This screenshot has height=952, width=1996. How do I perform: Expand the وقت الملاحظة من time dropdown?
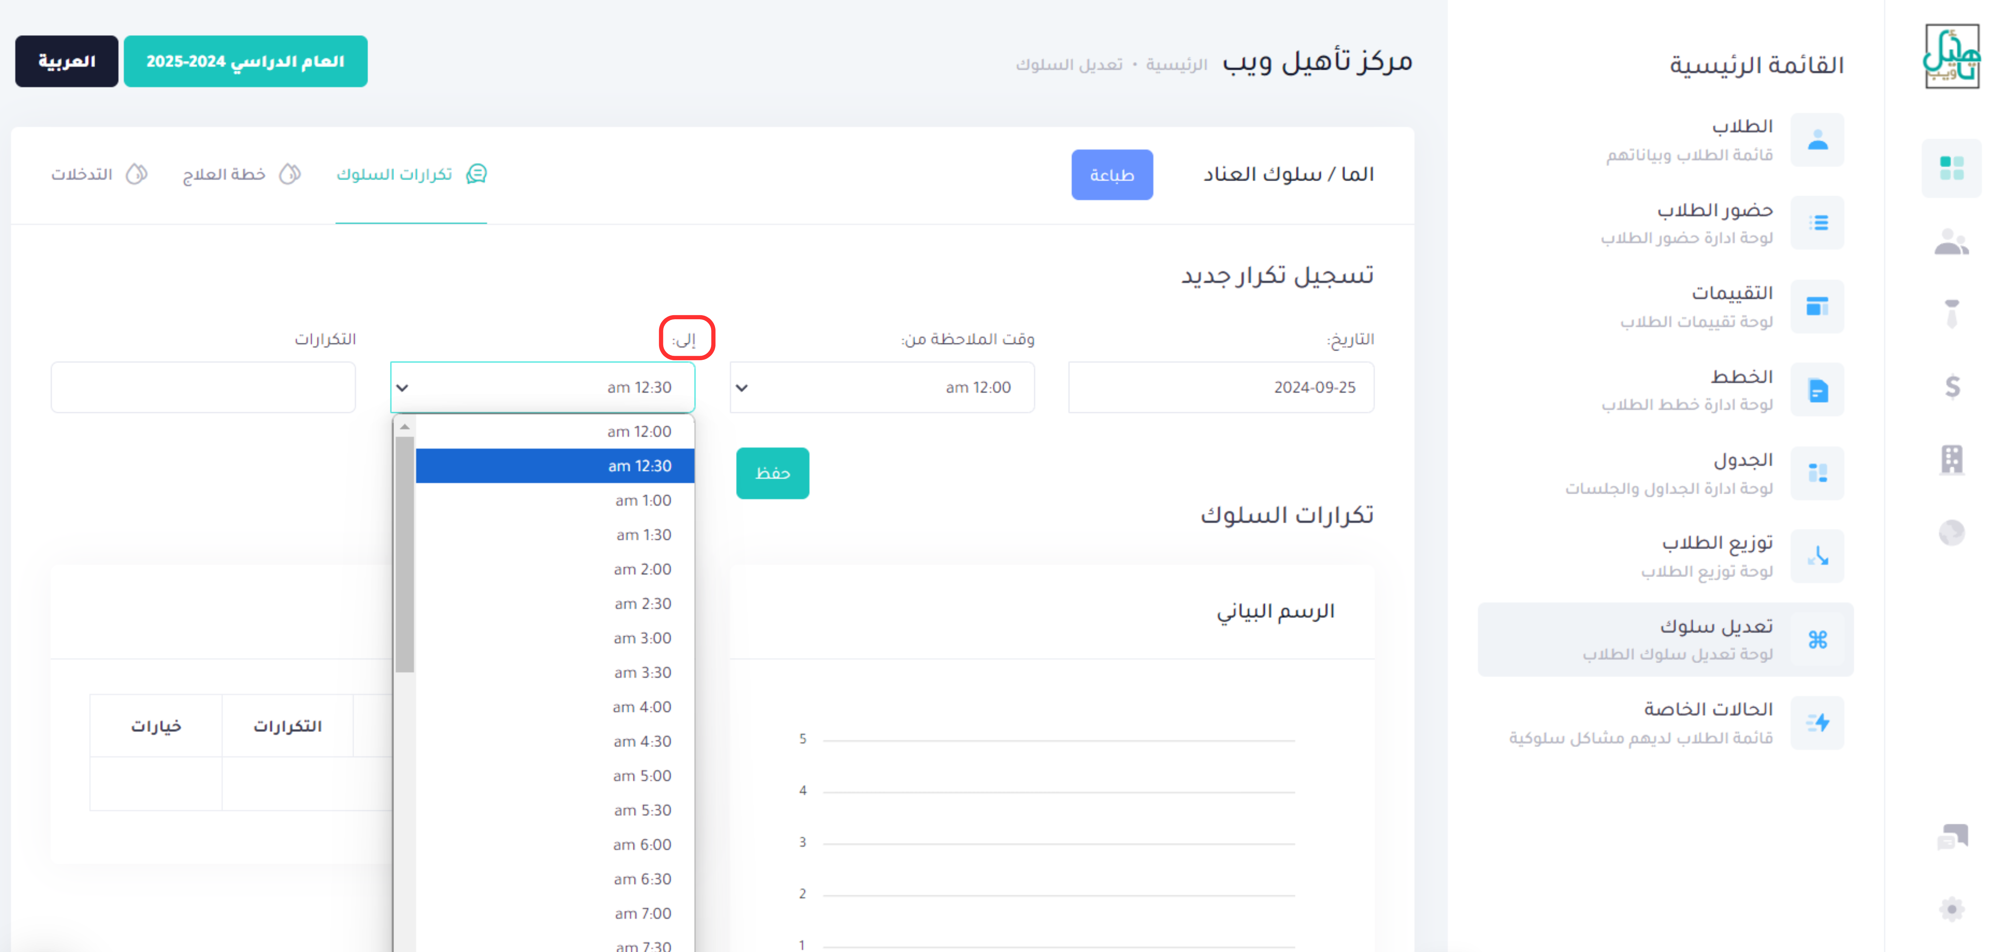882,387
